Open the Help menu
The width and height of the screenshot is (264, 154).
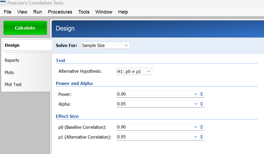pos(123,12)
